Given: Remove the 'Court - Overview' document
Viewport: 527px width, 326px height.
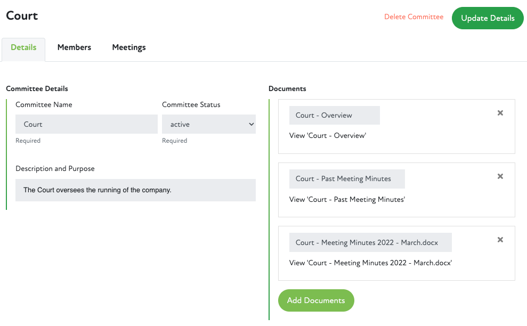Looking at the screenshot, I should pos(500,113).
